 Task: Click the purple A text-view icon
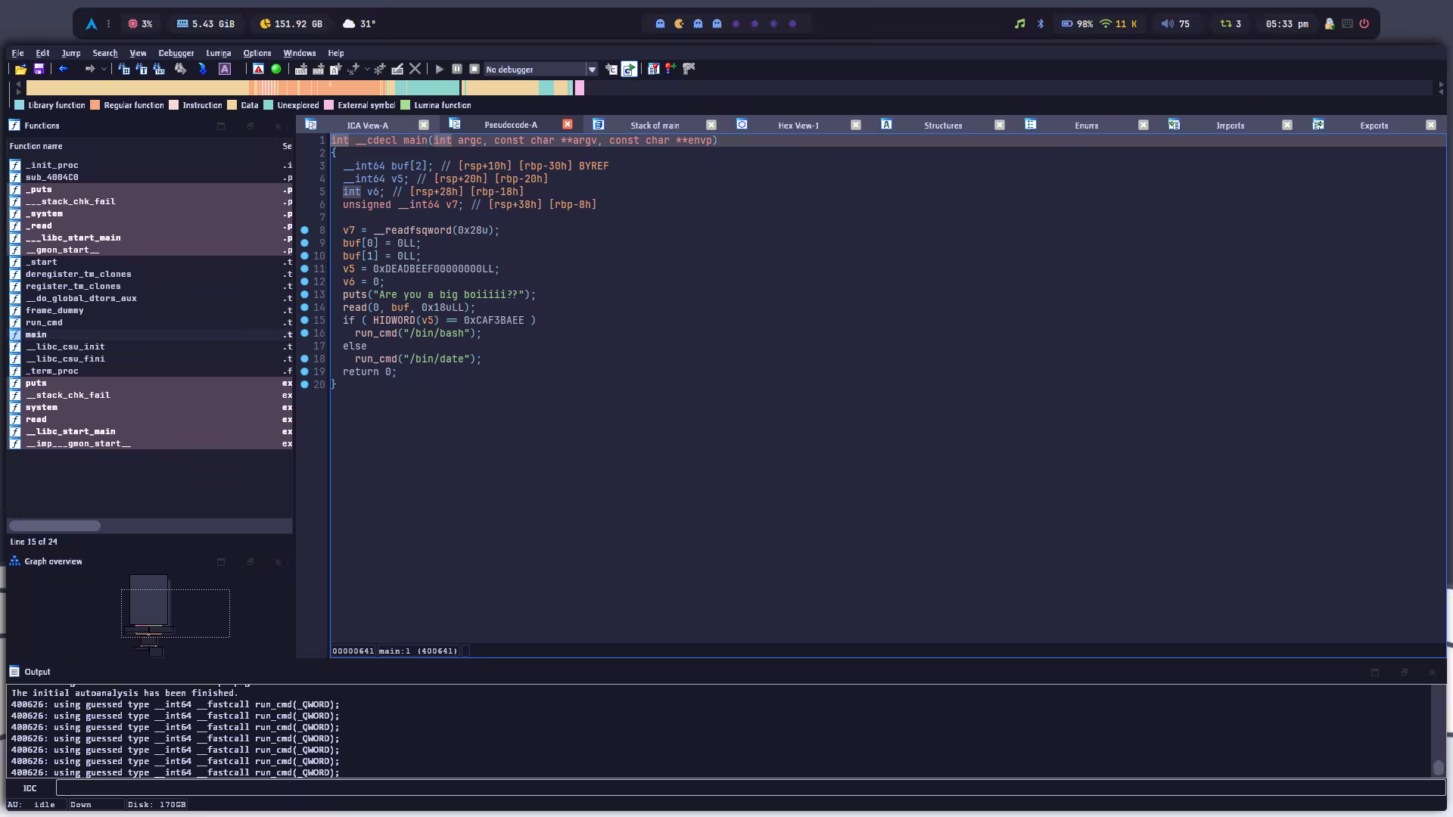pos(225,69)
